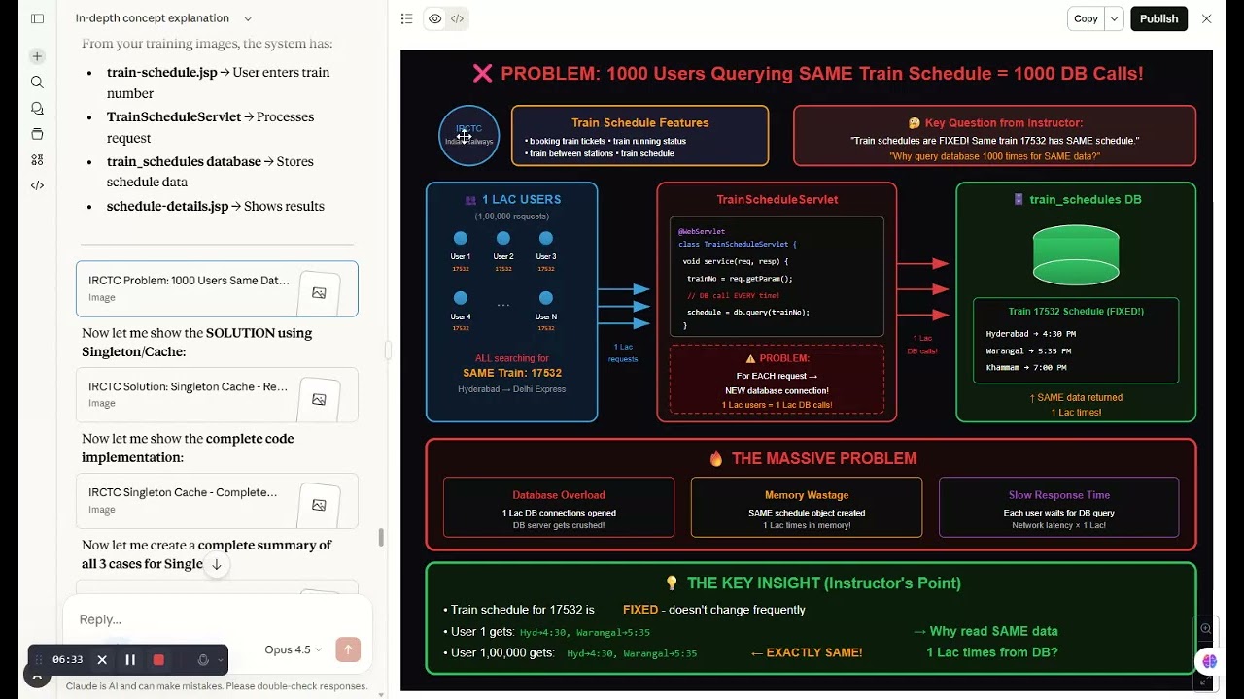Click the 'Train 17532 Schedule (FIXED!)' label

click(1076, 312)
